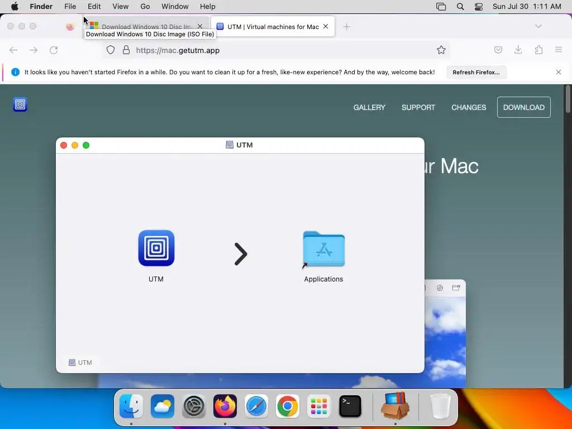Open the Finder menu
The image size is (572, 429).
tap(41, 7)
